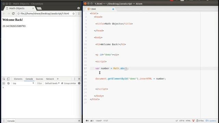Open the updates notification in Atom status bar

point(211,121)
